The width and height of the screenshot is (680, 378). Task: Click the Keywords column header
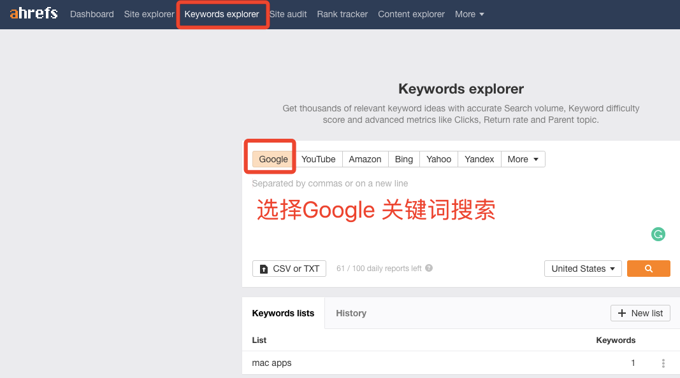pos(616,340)
